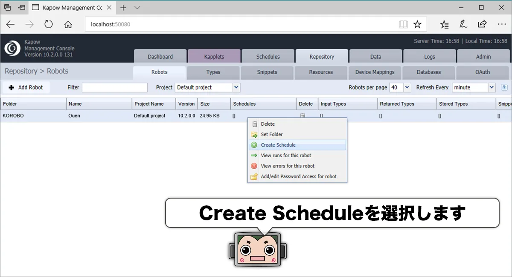Viewport: 512px width, 277px height.
Task: Open web notes pen icon
Action: 463,24
